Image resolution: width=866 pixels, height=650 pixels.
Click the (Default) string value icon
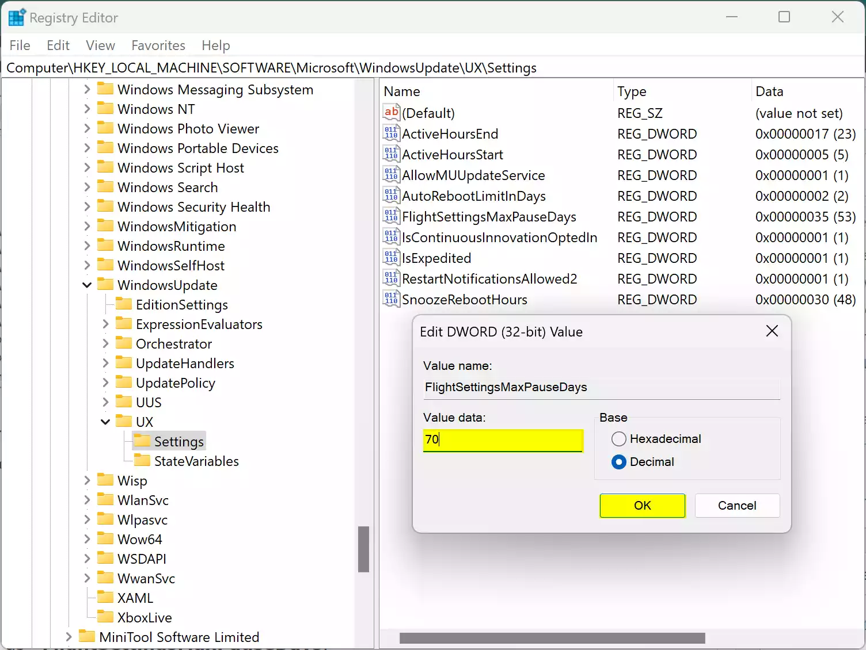(392, 113)
